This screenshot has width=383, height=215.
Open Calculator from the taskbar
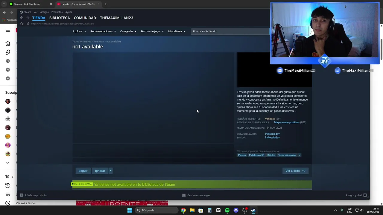click(x=209, y=210)
